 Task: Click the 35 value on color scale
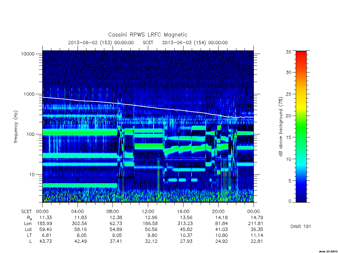tap(288, 52)
